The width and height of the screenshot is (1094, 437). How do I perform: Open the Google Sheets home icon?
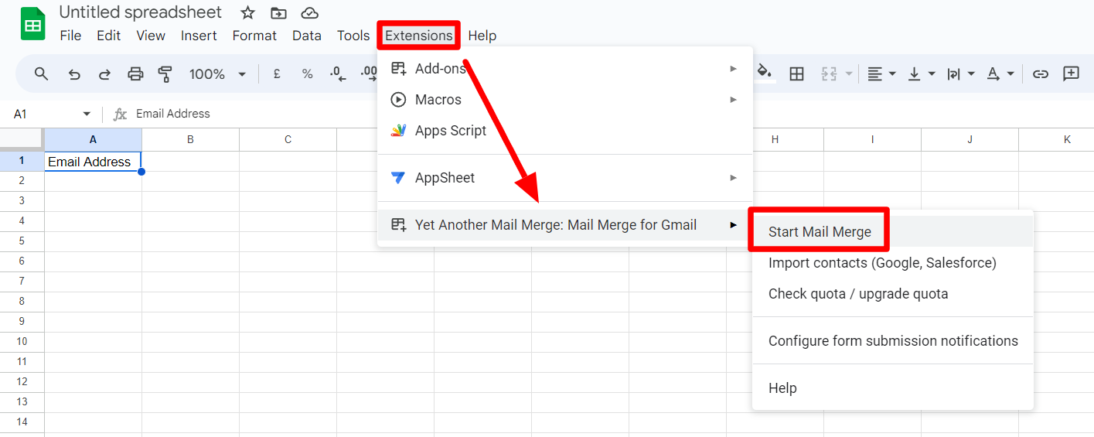pos(32,24)
